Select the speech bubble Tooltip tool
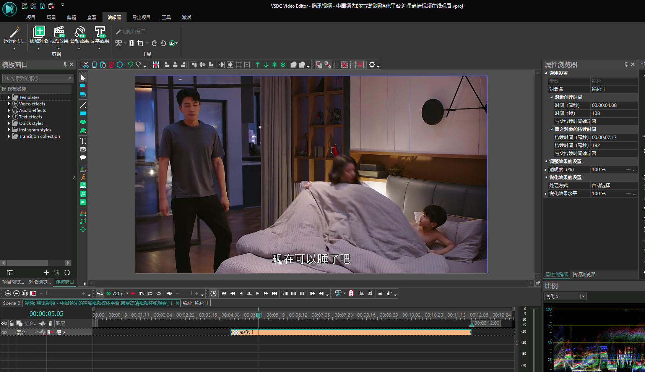 (x=83, y=157)
